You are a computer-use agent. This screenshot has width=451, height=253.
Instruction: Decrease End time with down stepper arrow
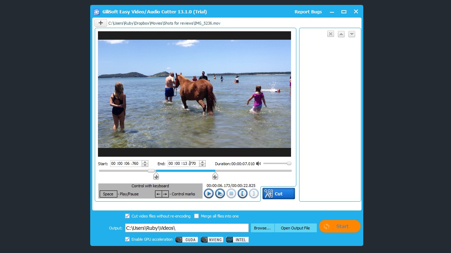[x=202, y=165]
